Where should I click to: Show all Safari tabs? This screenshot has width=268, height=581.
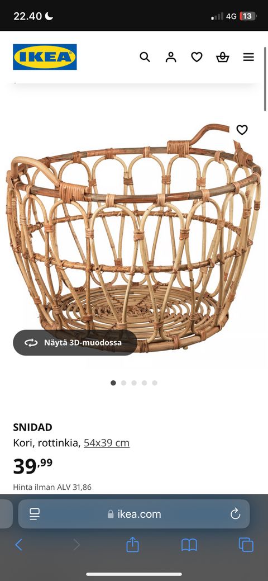tap(246, 545)
